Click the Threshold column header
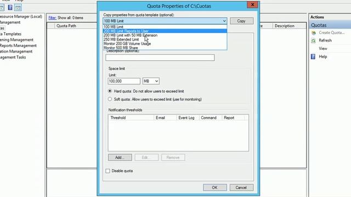Image resolution: width=351 pixels, height=197 pixels. [131, 118]
